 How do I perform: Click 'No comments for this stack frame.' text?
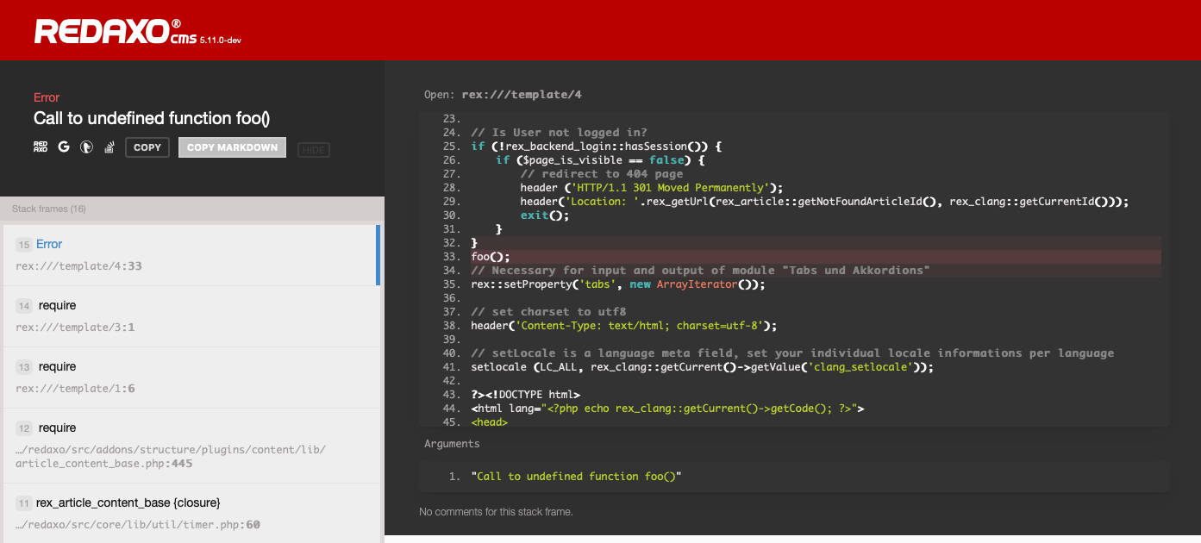click(496, 512)
